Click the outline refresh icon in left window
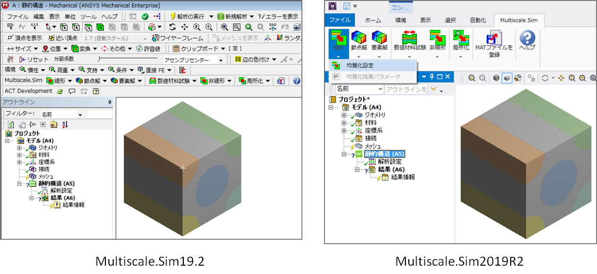This screenshot has width=597, height=274. click(x=11, y=124)
